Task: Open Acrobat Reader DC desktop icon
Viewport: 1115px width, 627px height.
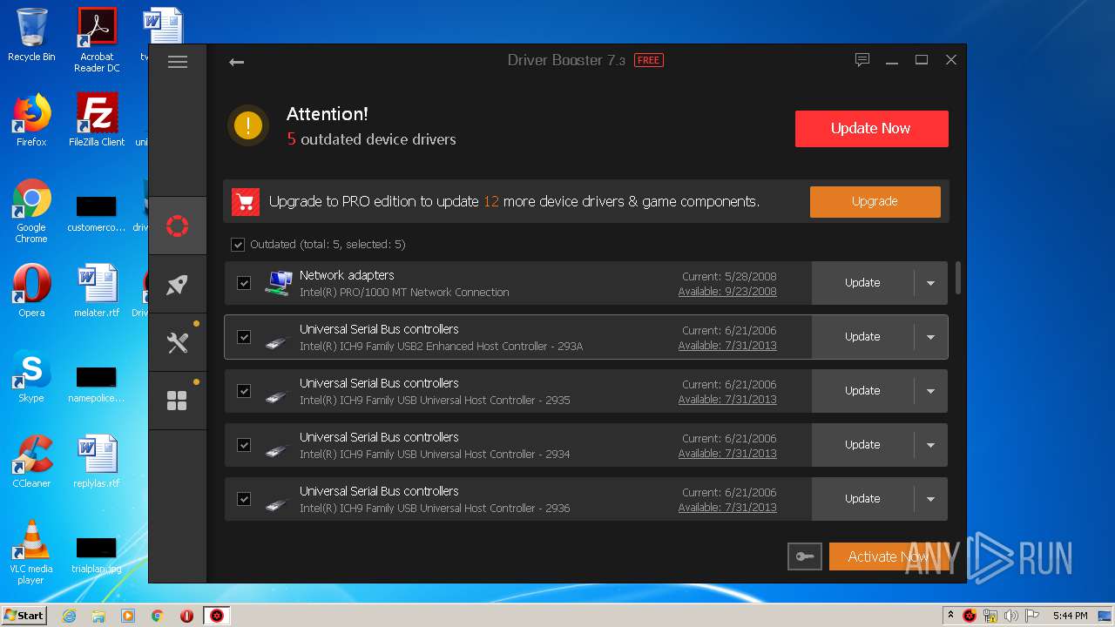Action: point(97,40)
